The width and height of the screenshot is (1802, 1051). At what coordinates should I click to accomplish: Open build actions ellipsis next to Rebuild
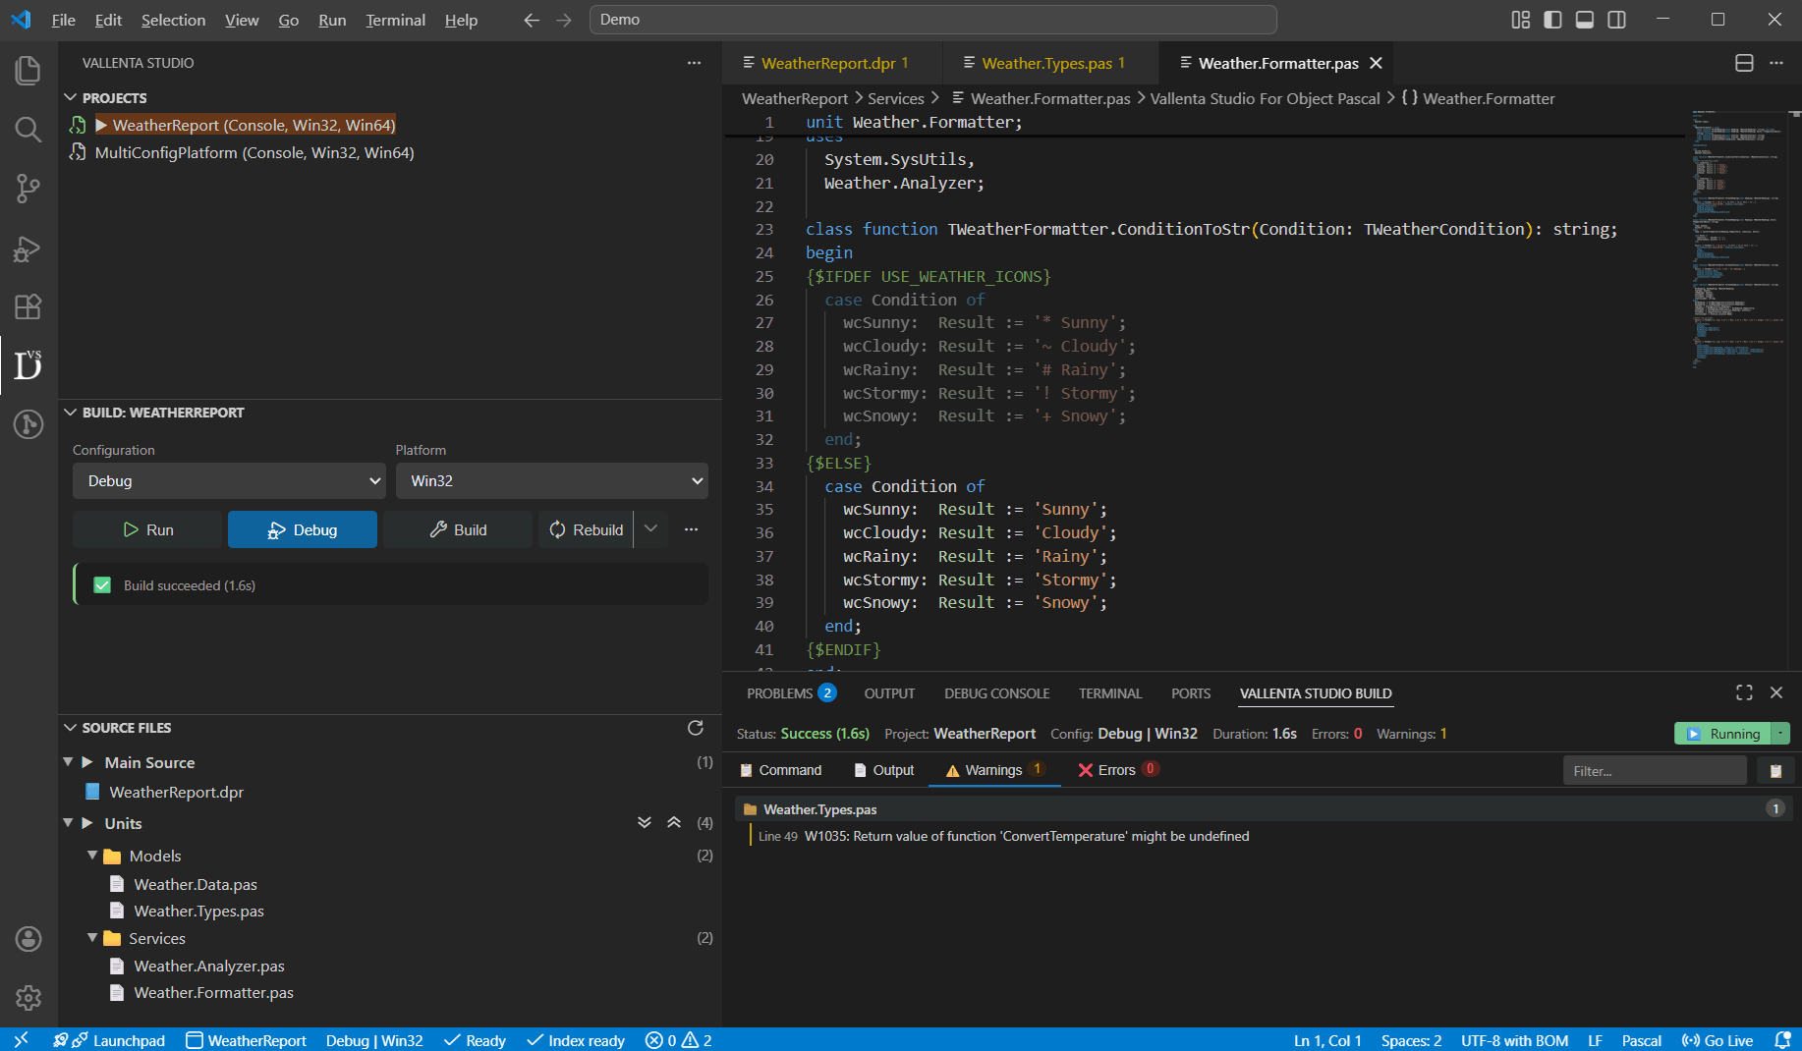click(692, 529)
